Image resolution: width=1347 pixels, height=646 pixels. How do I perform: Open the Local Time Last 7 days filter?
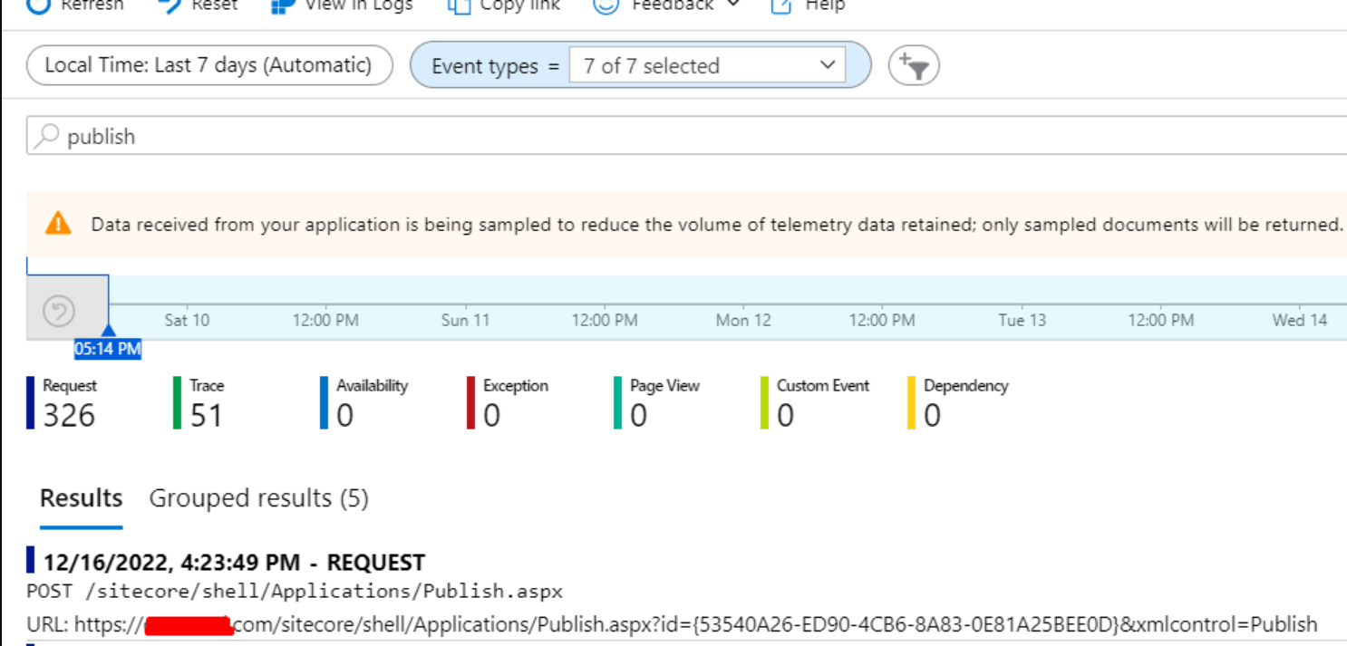click(x=209, y=64)
